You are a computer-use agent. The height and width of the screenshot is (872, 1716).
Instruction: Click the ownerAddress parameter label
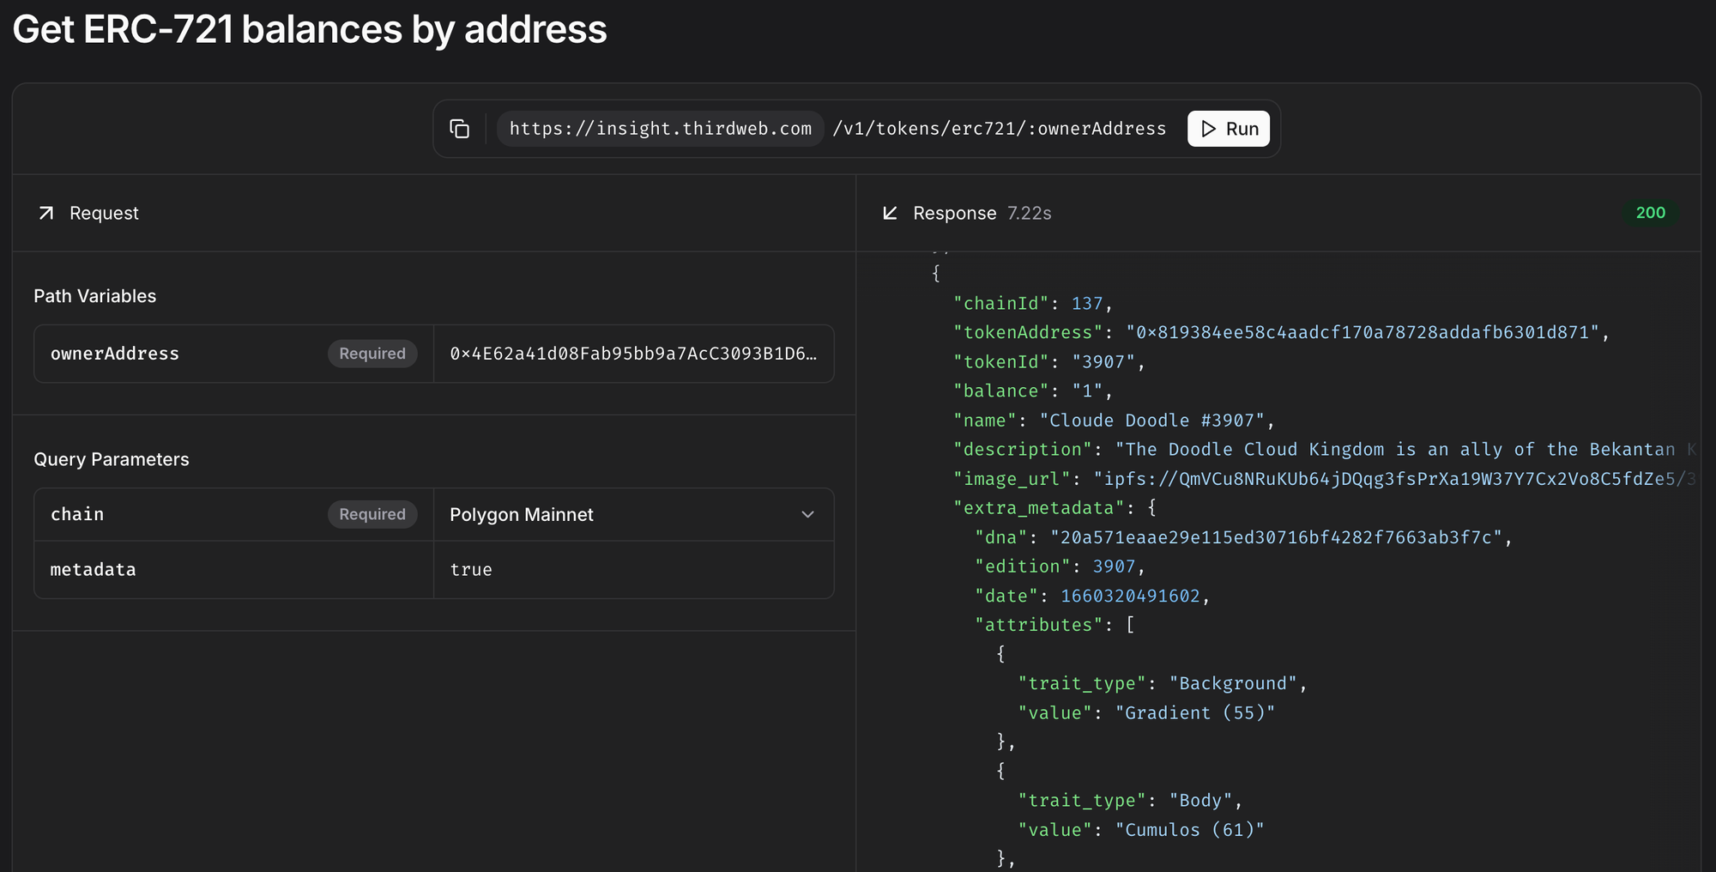pos(115,354)
